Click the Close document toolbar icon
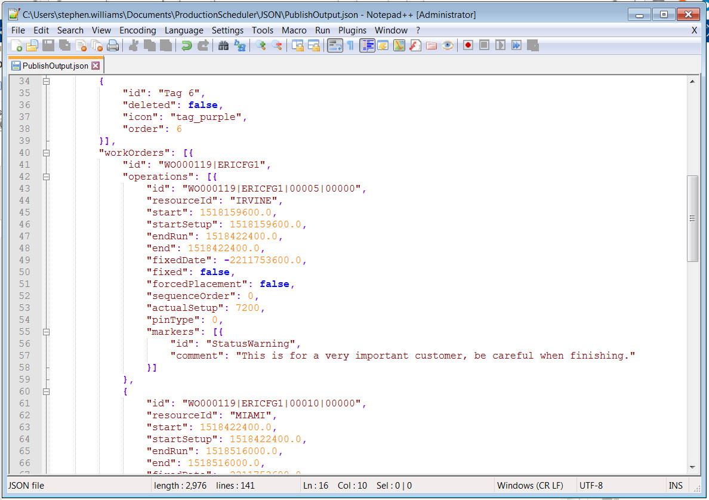Screen dimensions: 709x500 pyautogui.click(x=81, y=46)
